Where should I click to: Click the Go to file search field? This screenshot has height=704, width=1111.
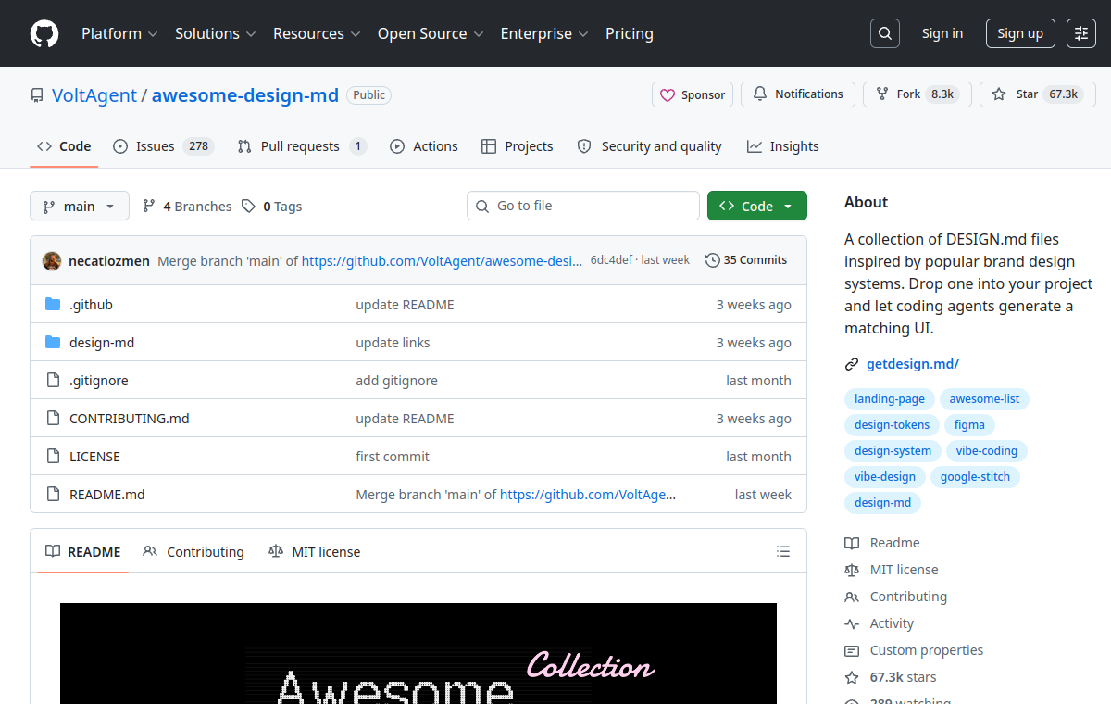(x=583, y=206)
